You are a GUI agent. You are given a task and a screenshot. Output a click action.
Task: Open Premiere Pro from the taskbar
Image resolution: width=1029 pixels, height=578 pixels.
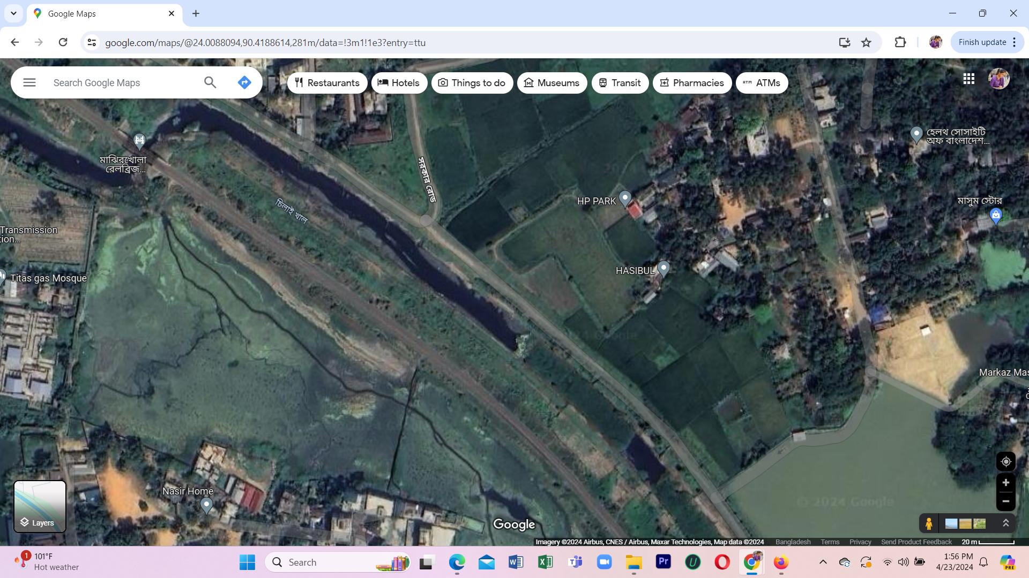[x=663, y=562]
